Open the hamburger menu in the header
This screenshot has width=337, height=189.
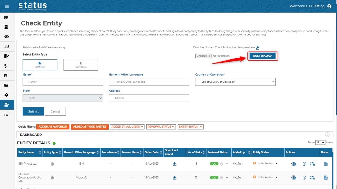tap(7, 6)
